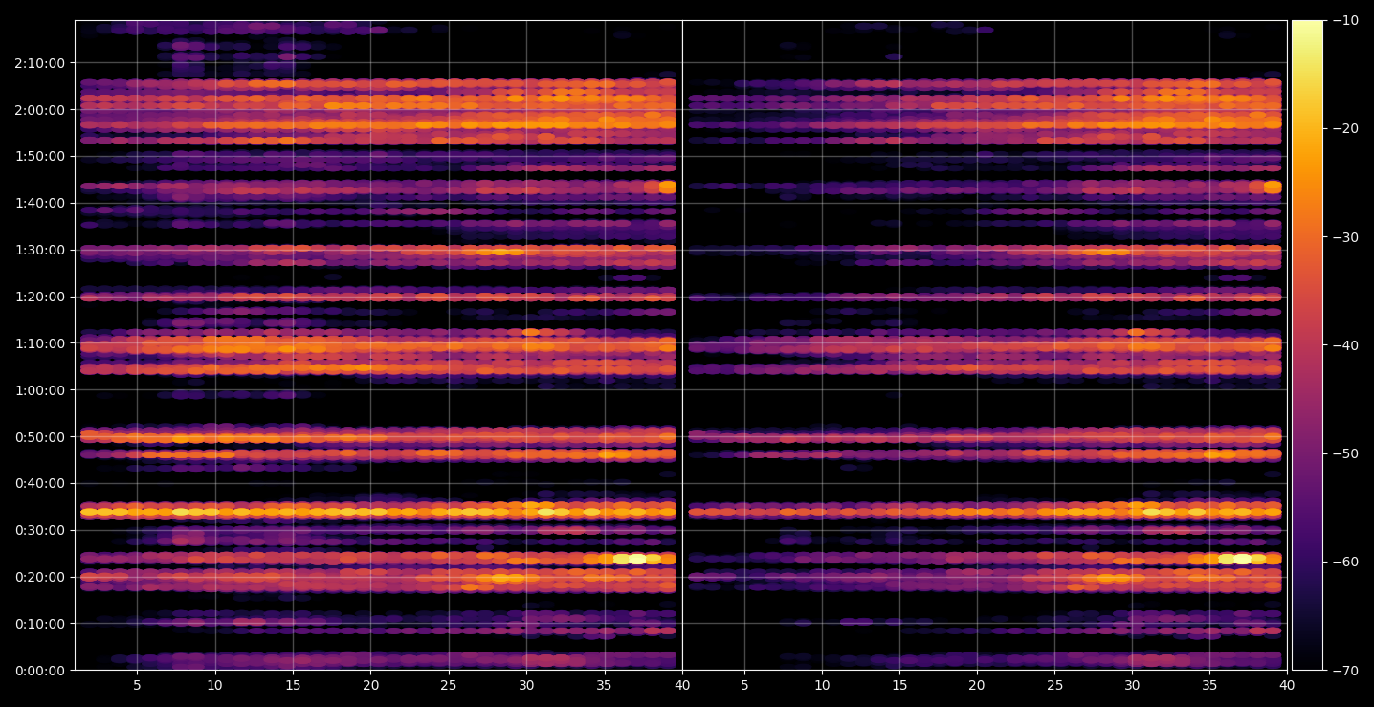Screen dimensions: 1374x707
Task: Click x-axis tick 35 of the right plot
Action: [1209, 685]
